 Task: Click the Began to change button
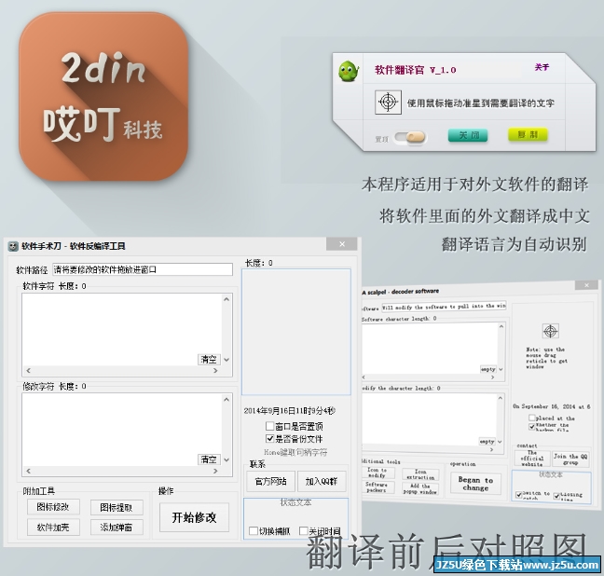coord(475,484)
